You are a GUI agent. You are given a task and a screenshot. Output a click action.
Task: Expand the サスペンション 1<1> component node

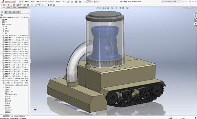coord(1,42)
